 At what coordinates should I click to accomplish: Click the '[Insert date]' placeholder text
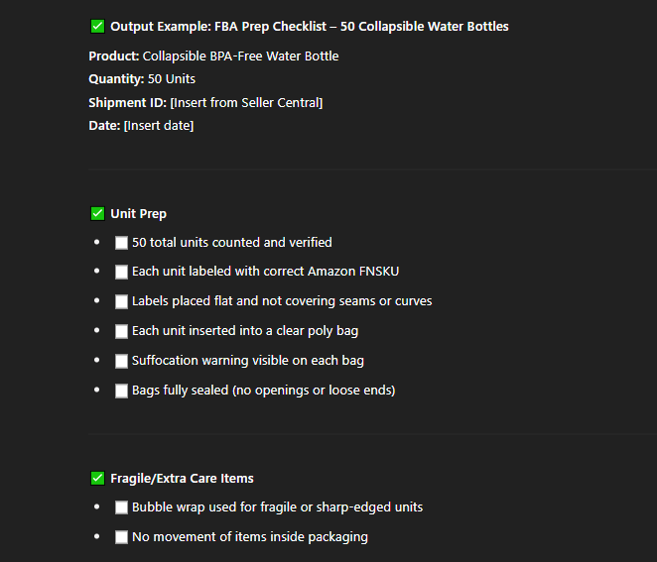tap(159, 126)
